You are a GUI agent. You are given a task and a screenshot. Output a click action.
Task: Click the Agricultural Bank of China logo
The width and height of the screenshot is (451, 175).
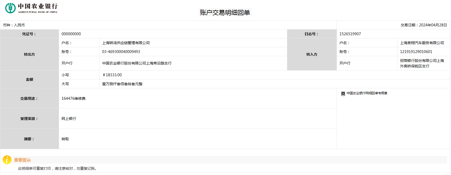coord(31,8)
